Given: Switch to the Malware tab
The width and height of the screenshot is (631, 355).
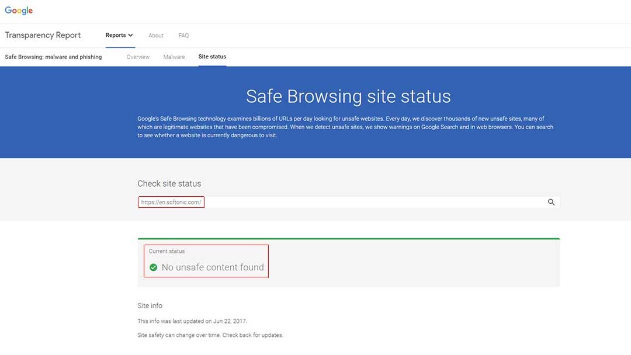Looking at the screenshot, I should (x=174, y=57).
